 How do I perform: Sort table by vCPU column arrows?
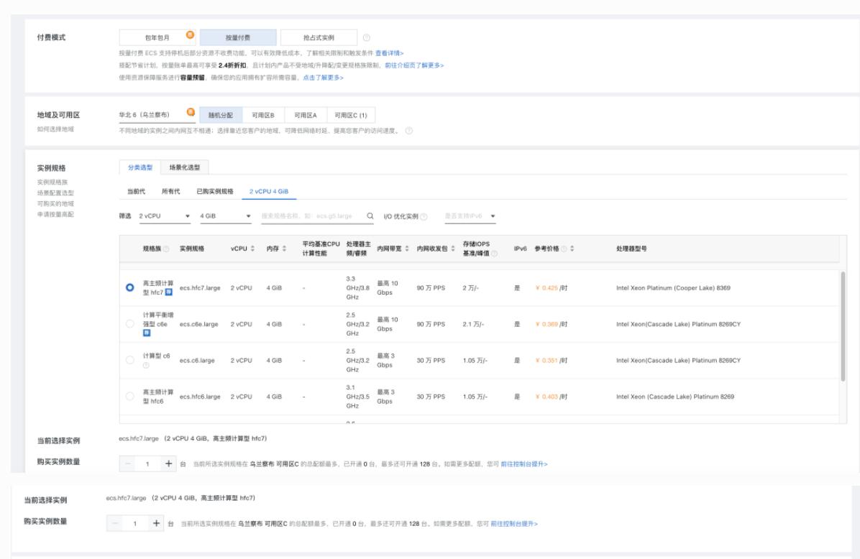252,249
